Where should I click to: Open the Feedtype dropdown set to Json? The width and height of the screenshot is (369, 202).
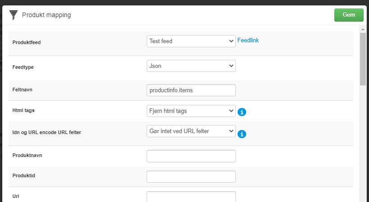point(191,66)
